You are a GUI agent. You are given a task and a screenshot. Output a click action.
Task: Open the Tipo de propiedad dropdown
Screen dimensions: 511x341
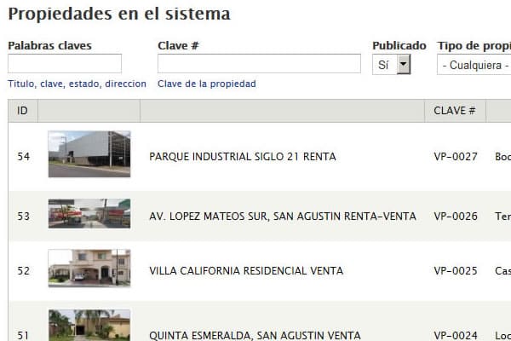[x=474, y=65]
